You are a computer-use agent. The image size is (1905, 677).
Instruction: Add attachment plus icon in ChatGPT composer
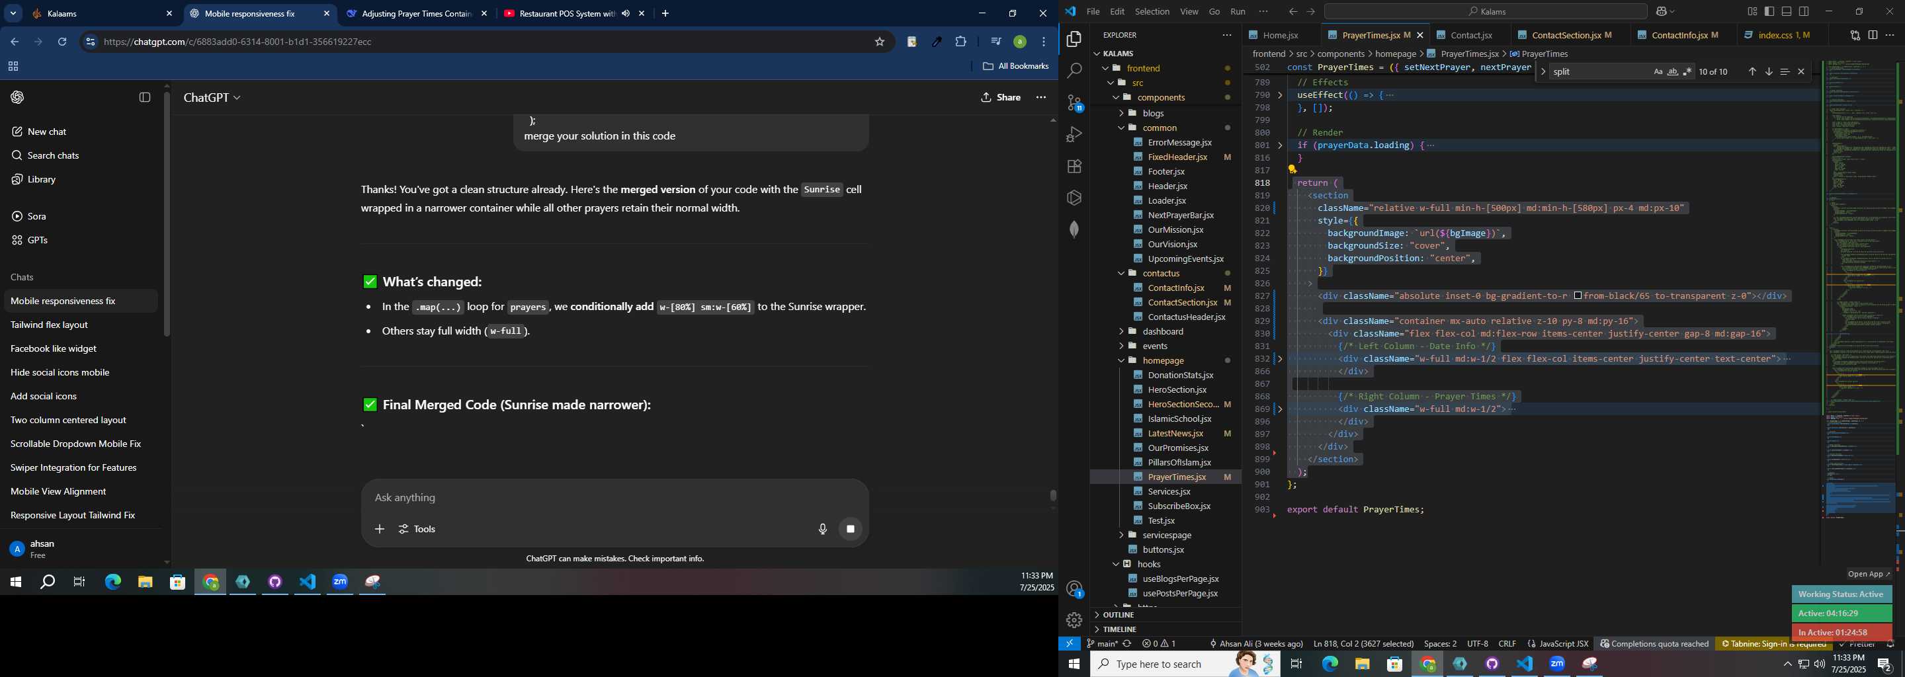(380, 529)
